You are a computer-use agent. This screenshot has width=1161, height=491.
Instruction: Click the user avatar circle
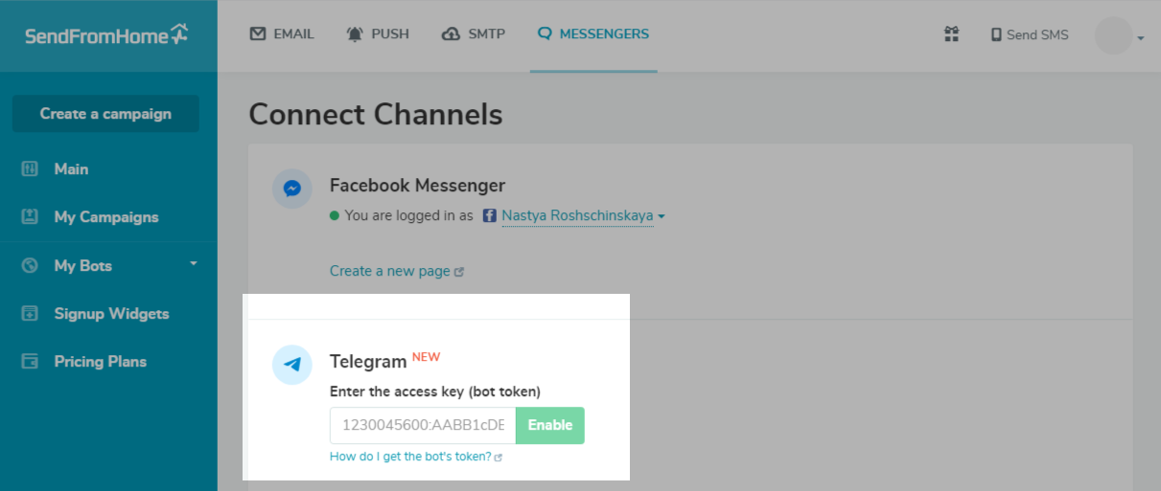coord(1113,35)
